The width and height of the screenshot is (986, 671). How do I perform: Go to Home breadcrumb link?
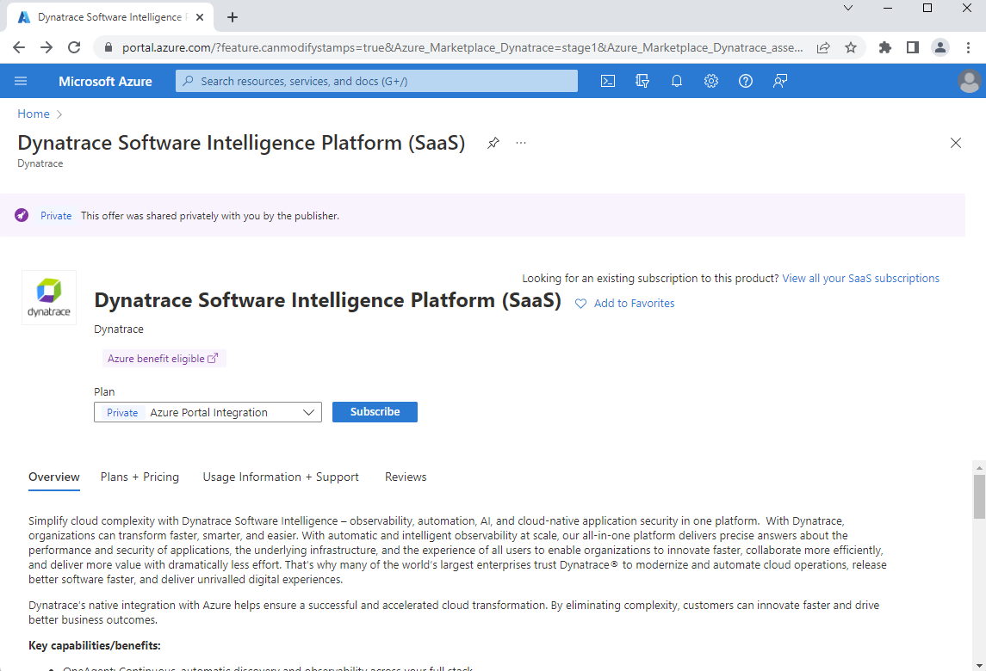pyautogui.click(x=34, y=114)
